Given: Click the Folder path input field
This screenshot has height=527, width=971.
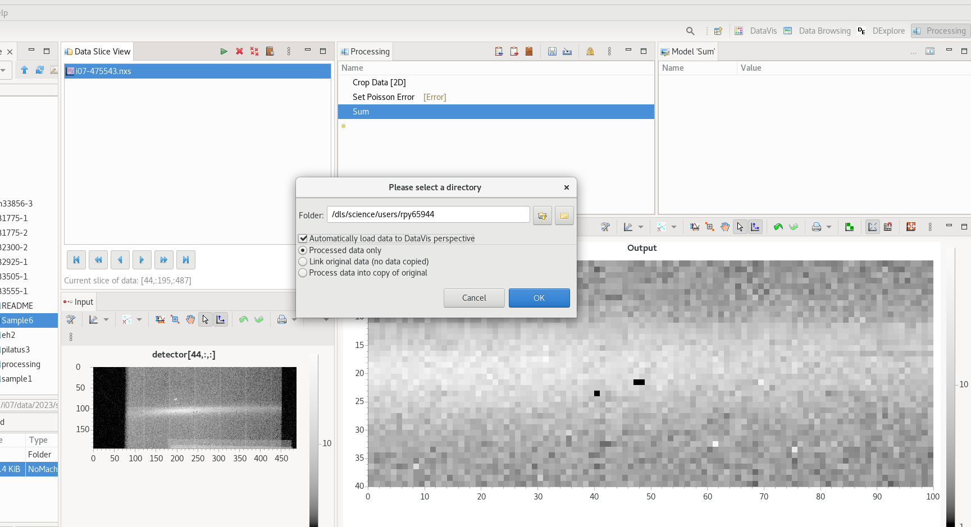Looking at the screenshot, I should (428, 214).
